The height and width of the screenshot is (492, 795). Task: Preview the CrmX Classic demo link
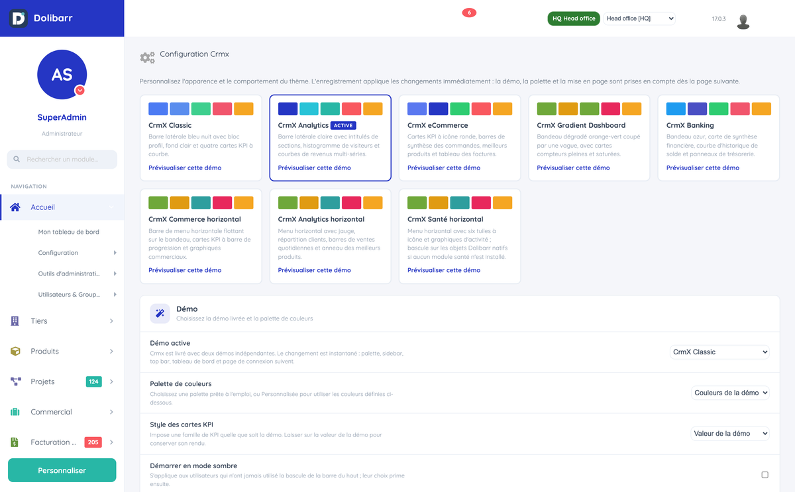pyautogui.click(x=185, y=168)
